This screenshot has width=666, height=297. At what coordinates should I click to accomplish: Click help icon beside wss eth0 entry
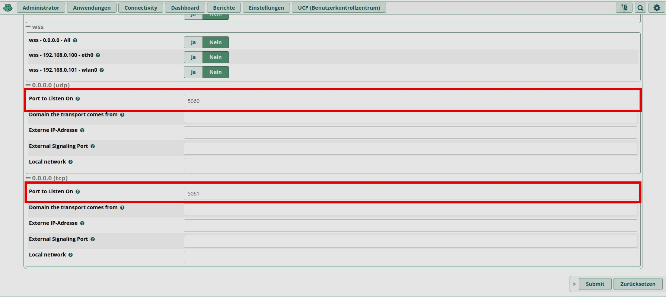98,55
